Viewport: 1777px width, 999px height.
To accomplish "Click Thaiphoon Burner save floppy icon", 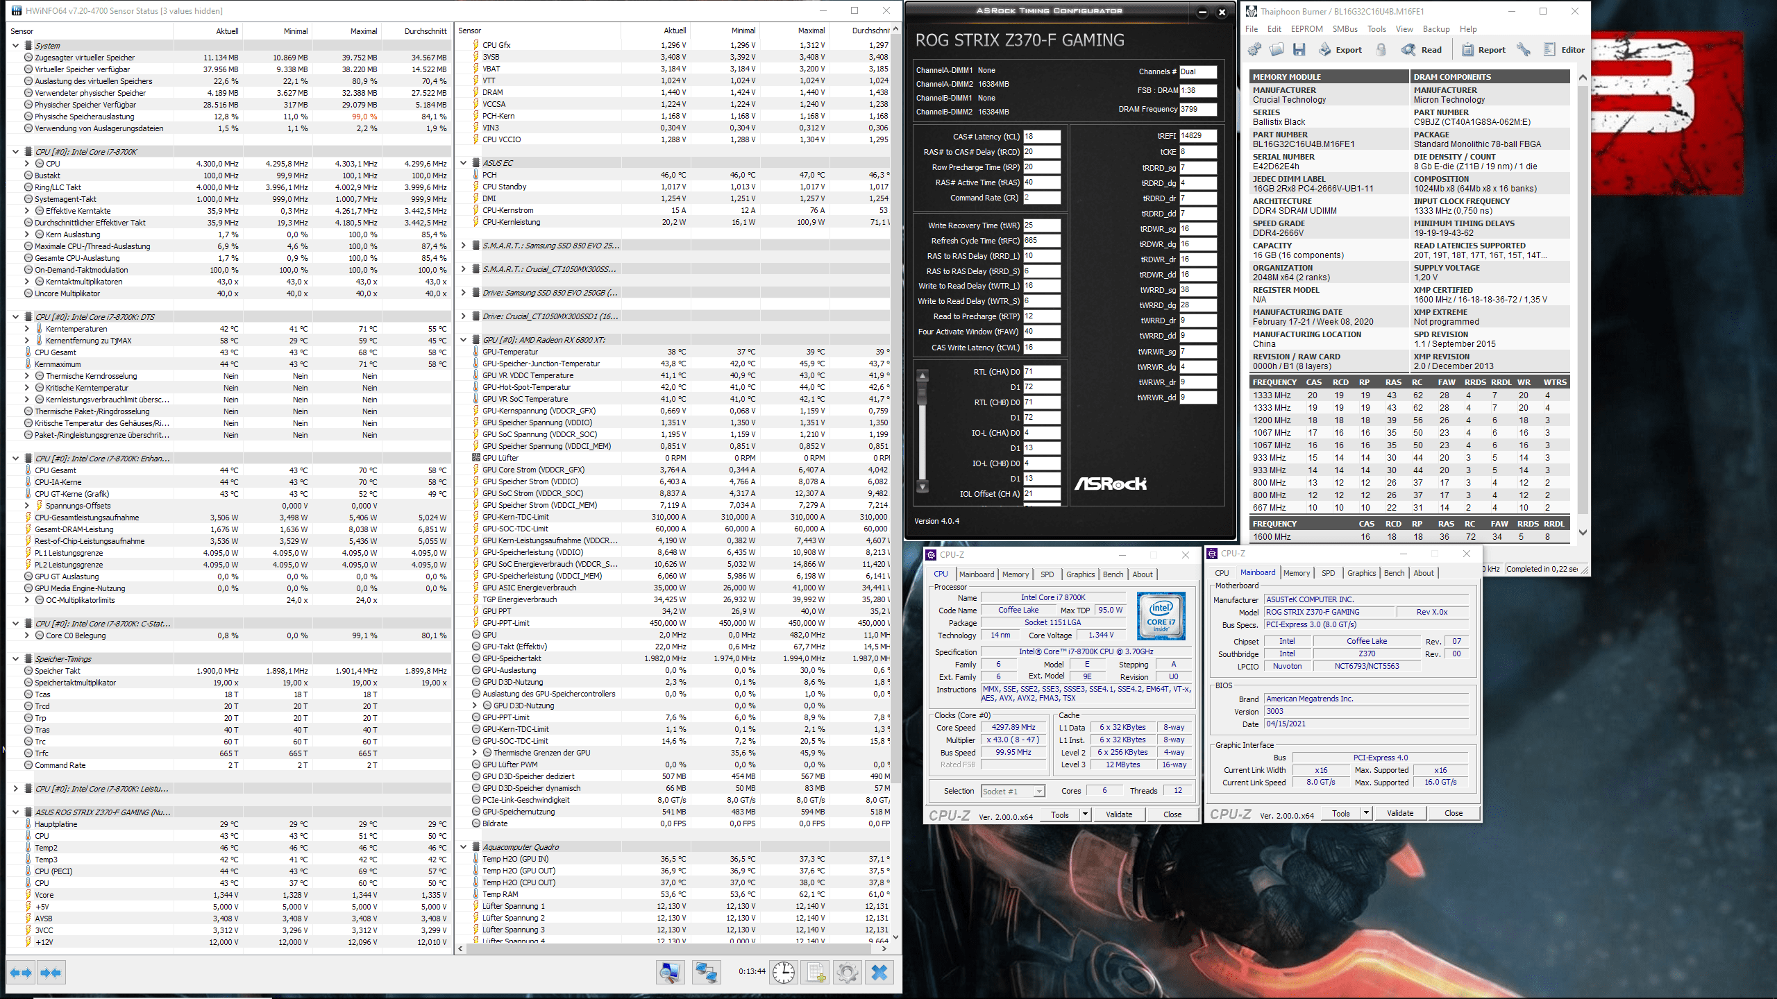I will [1299, 50].
